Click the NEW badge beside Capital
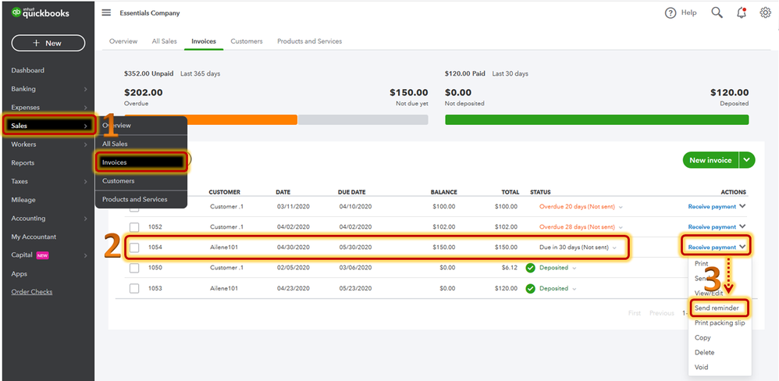This screenshot has height=381, width=779. [x=42, y=255]
